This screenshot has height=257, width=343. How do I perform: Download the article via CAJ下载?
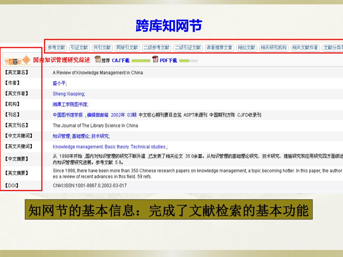(121, 61)
